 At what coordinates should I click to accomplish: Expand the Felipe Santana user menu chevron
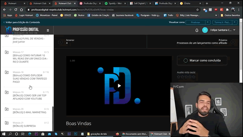[x=234, y=30]
